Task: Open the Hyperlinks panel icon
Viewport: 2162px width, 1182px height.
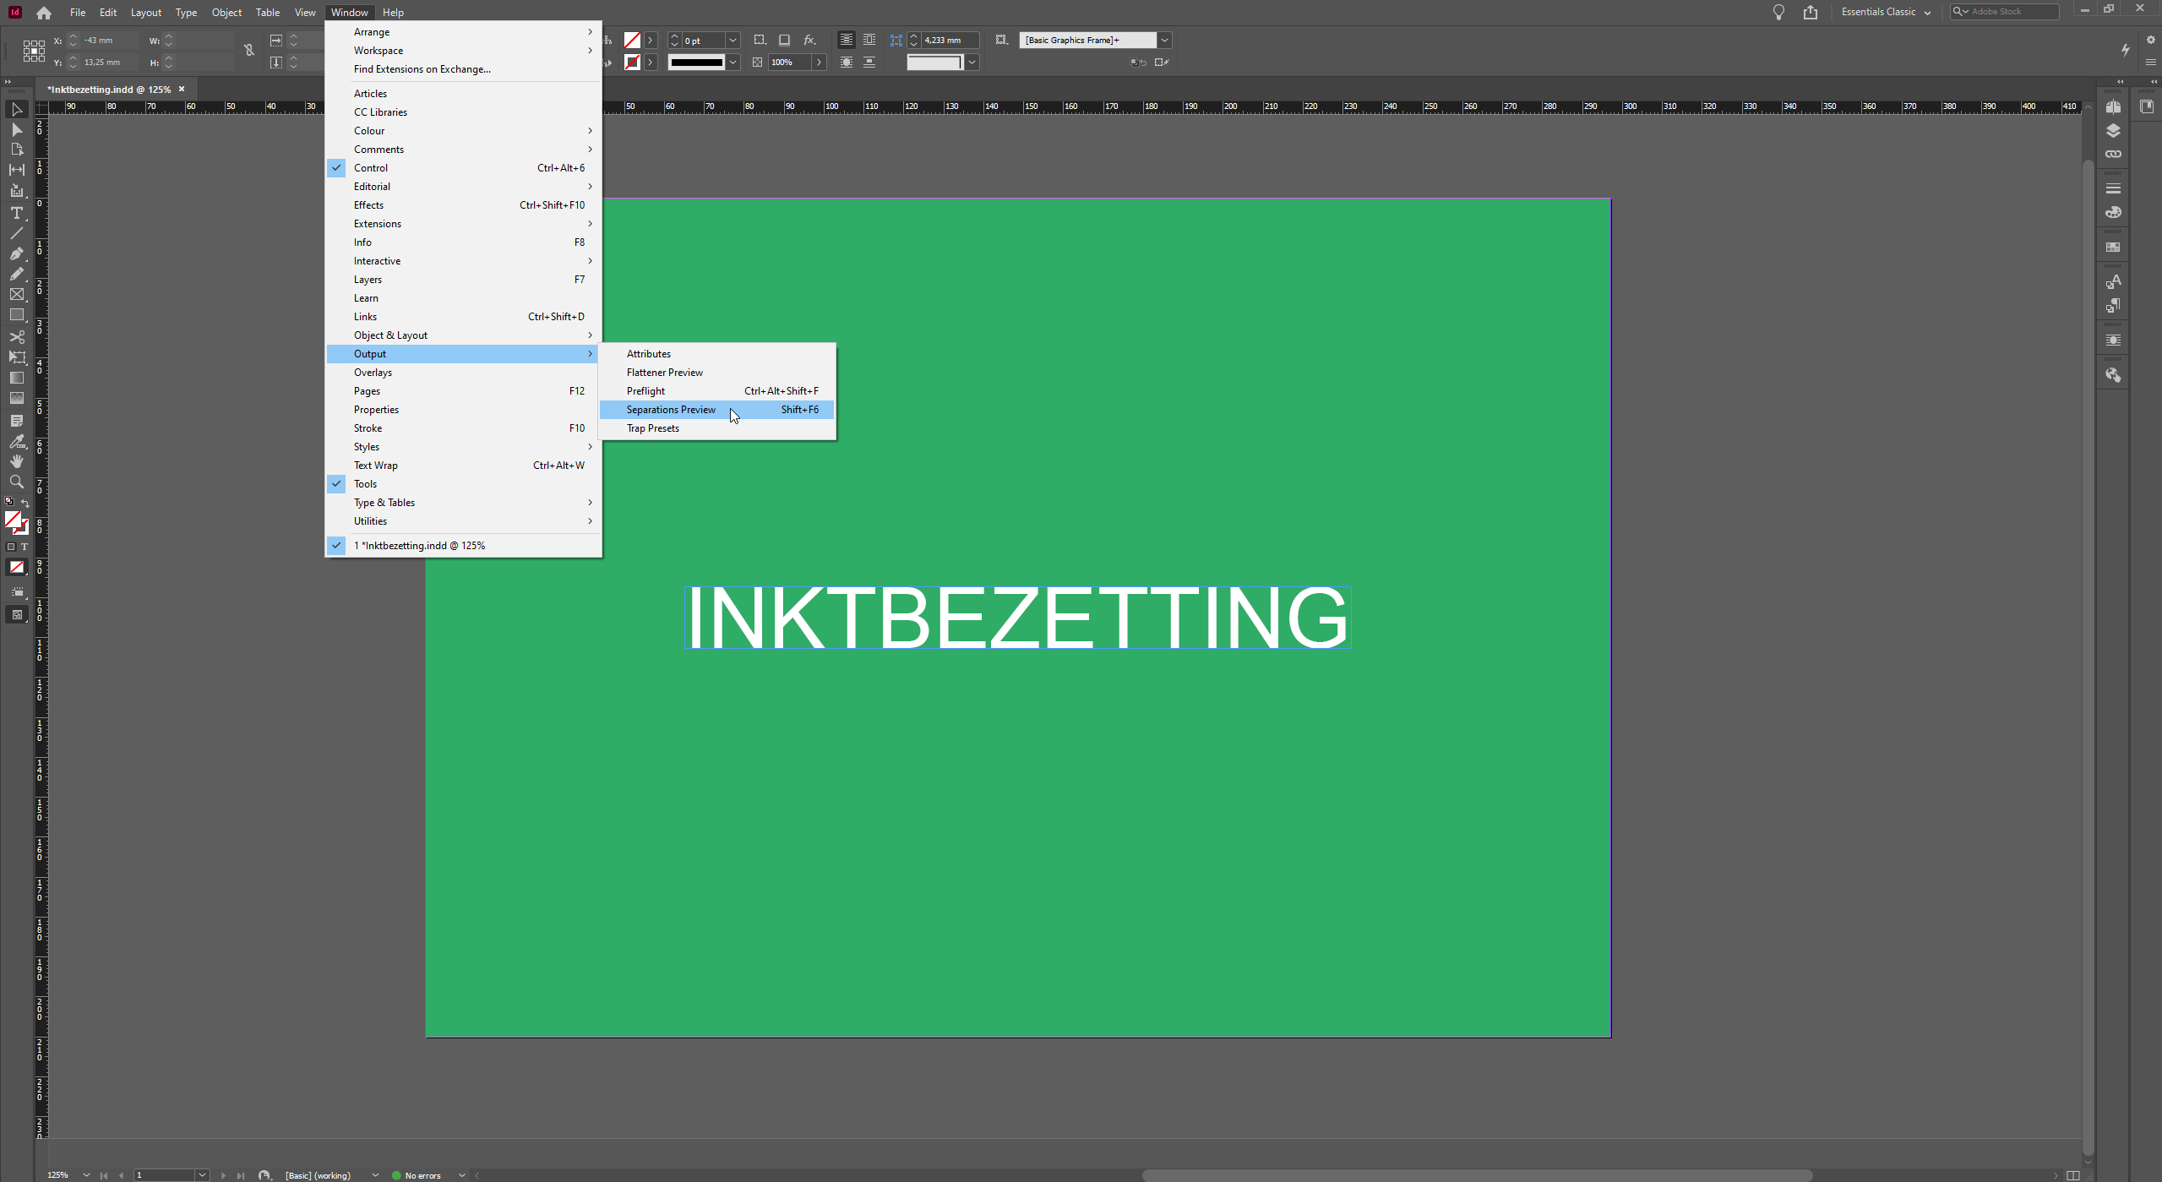Action: coord(2113,375)
